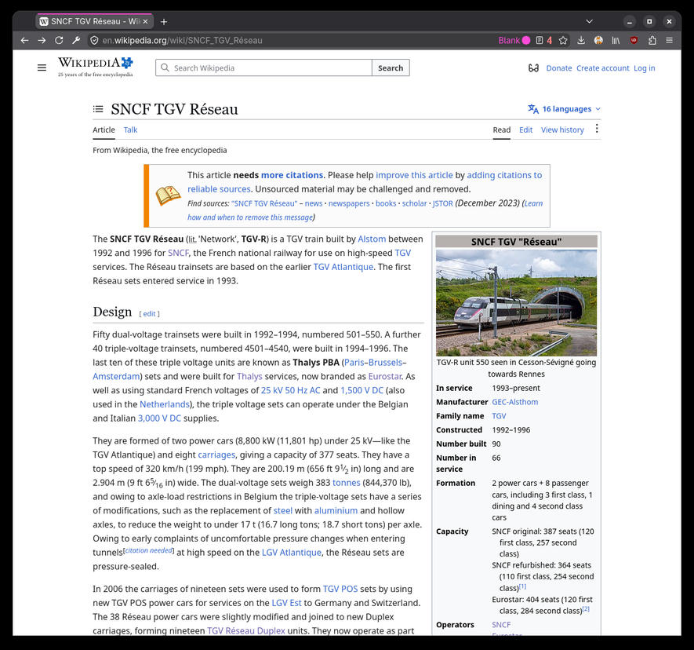Bookmark this page with the star icon
This screenshot has height=650, width=694.
(563, 40)
